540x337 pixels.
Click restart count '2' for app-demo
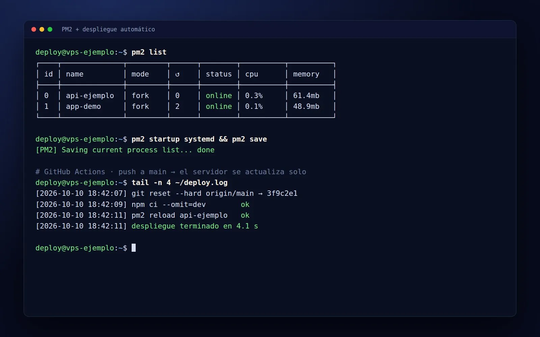pos(177,106)
